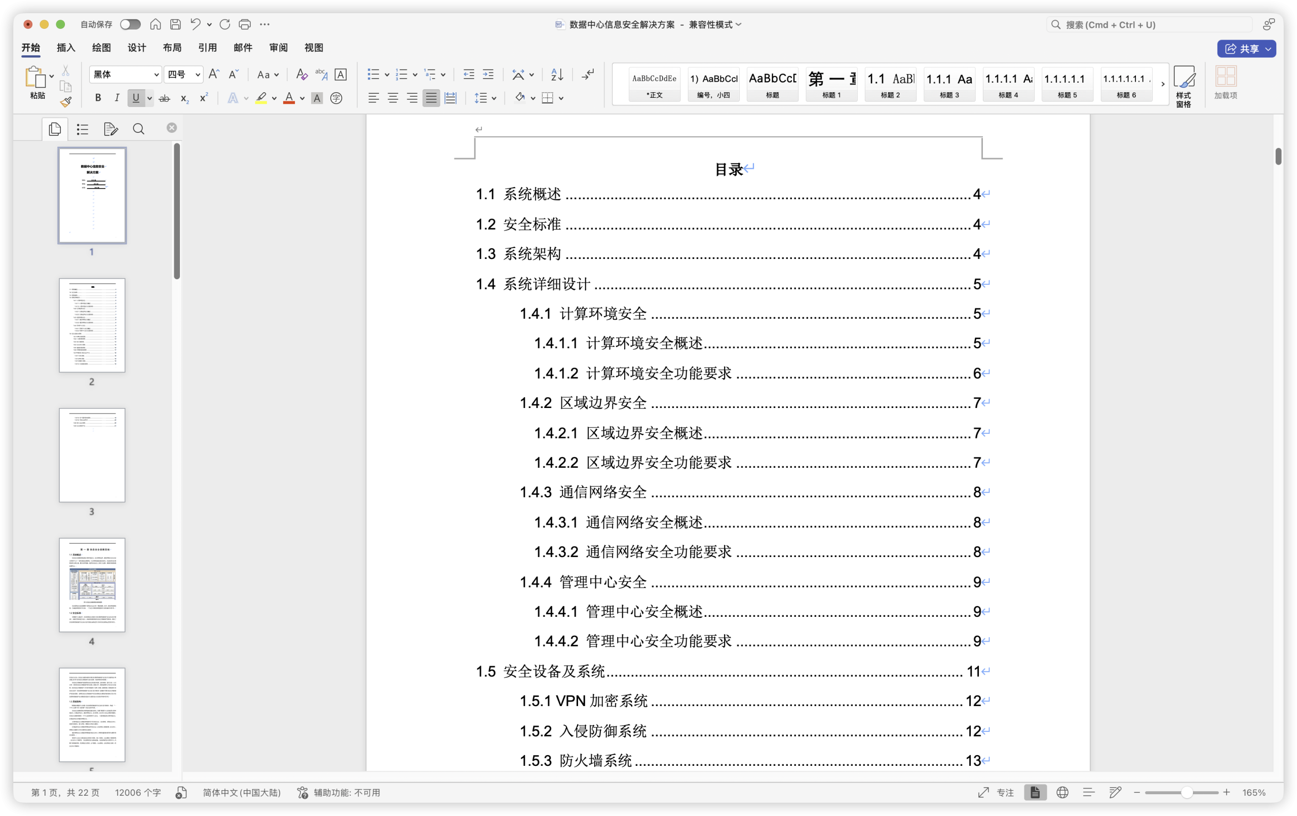Open the 样式窗格 (Style Pane)

[x=1185, y=85]
